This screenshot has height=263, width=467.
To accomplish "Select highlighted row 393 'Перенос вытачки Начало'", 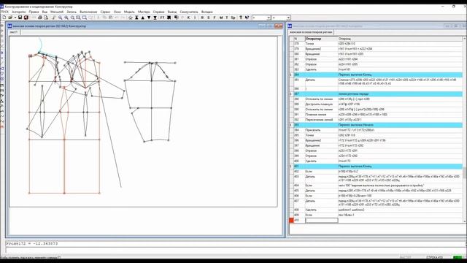I will [x=378, y=125].
